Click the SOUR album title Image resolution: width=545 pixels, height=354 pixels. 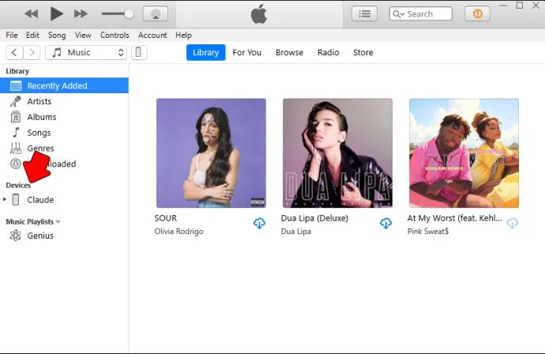166,218
